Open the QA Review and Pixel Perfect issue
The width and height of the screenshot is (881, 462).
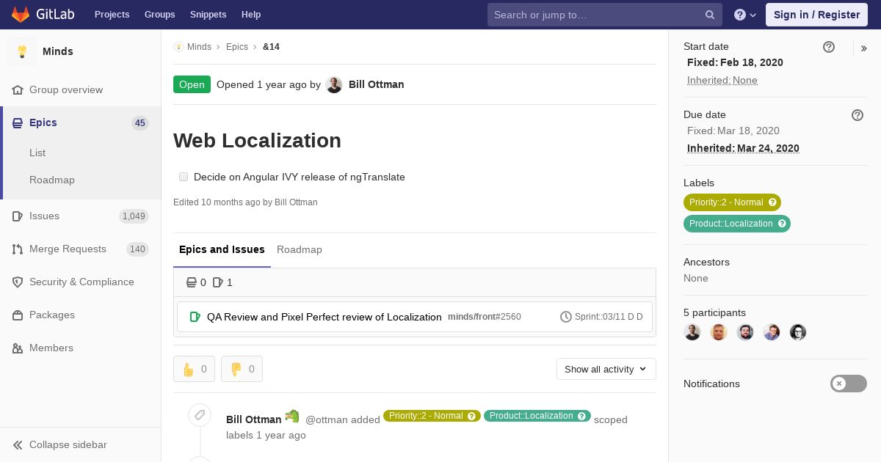325,317
